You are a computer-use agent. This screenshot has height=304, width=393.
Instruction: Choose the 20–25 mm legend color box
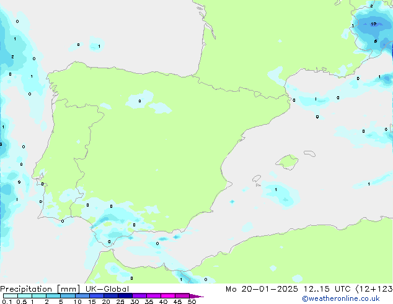click(110, 296)
